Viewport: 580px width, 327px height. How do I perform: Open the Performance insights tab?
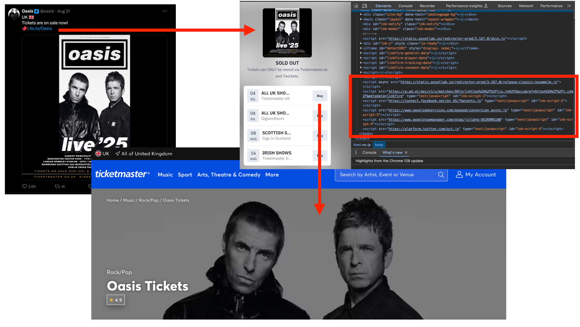[464, 6]
